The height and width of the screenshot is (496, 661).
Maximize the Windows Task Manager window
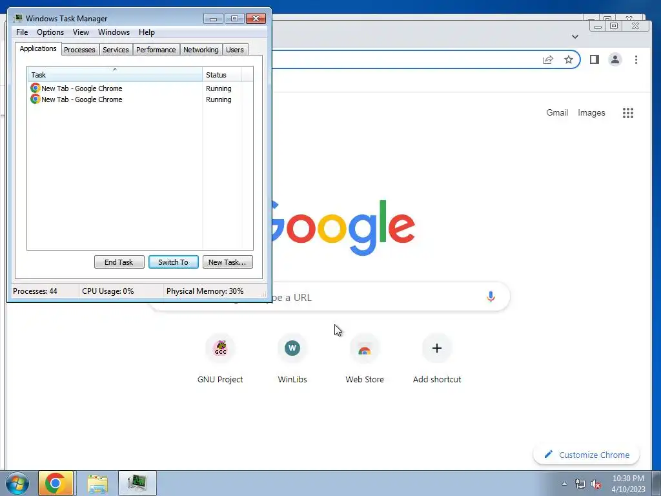234,19
